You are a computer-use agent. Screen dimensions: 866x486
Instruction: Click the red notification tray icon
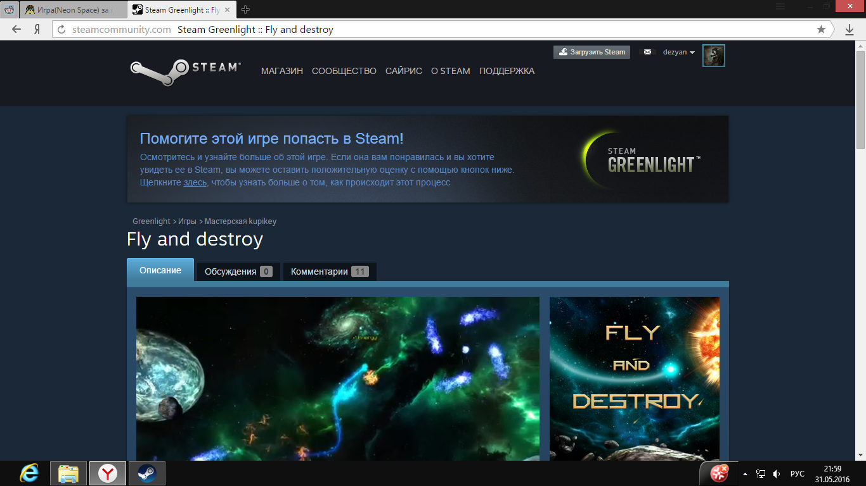pos(719,473)
